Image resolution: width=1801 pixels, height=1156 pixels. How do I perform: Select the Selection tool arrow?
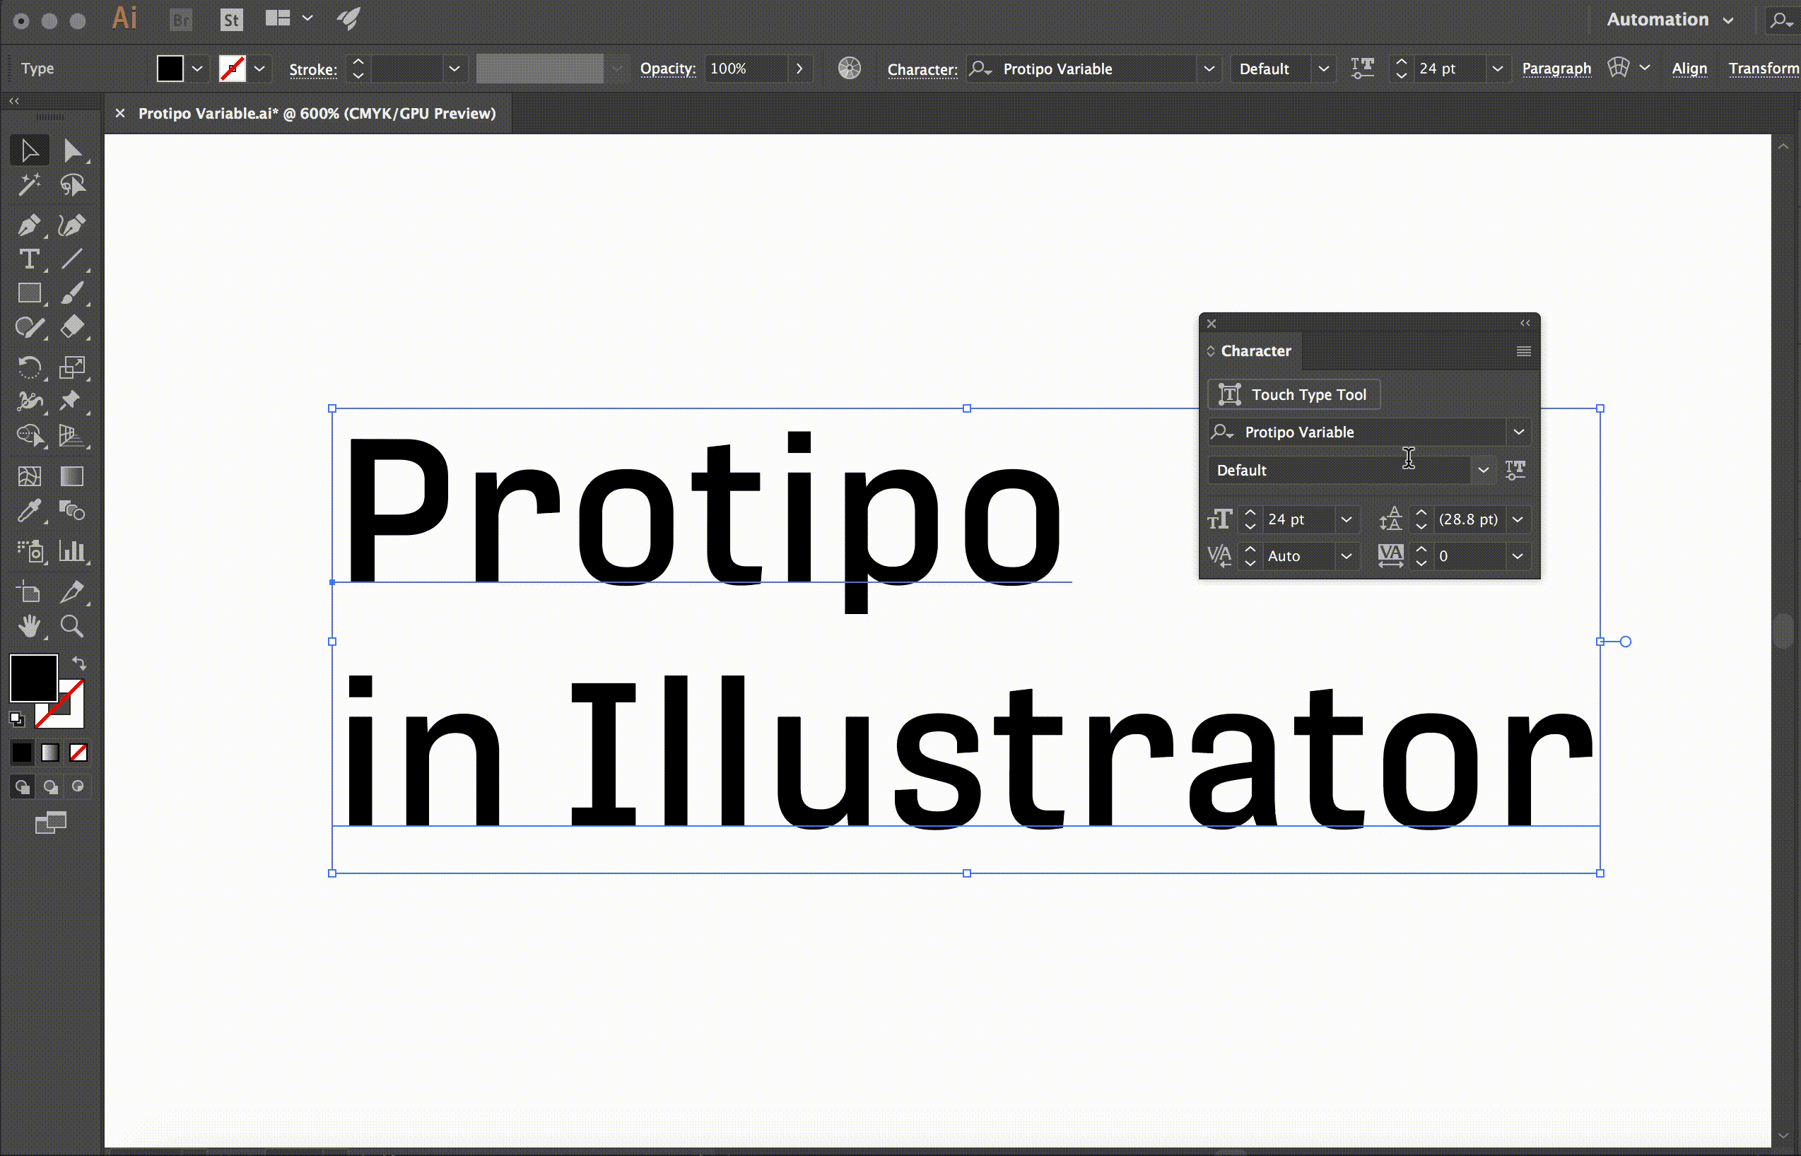(29, 151)
